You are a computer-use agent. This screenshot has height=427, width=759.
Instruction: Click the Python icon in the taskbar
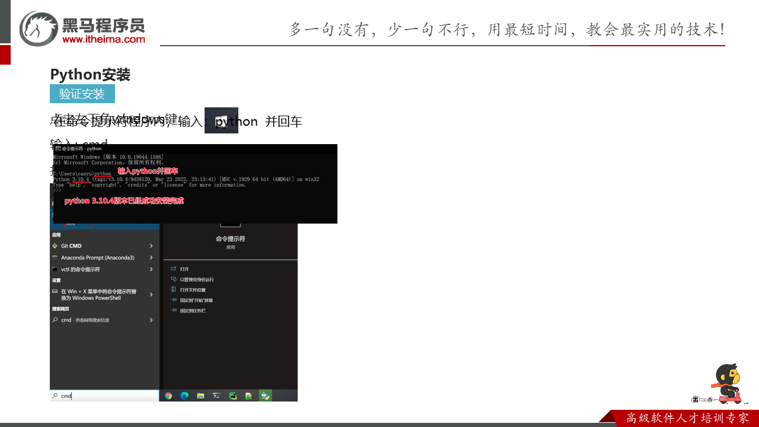(265, 396)
